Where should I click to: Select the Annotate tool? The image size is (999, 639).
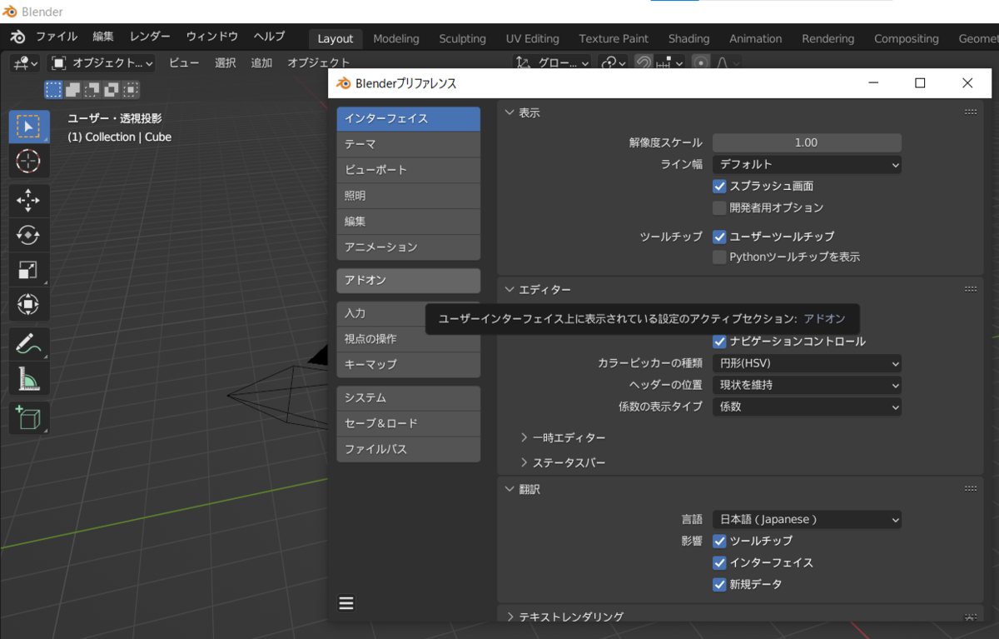tap(28, 343)
